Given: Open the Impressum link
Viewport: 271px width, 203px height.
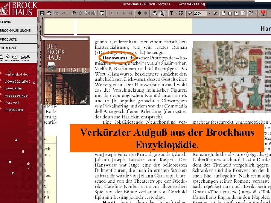Looking at the screenshot, I should 14,109.
